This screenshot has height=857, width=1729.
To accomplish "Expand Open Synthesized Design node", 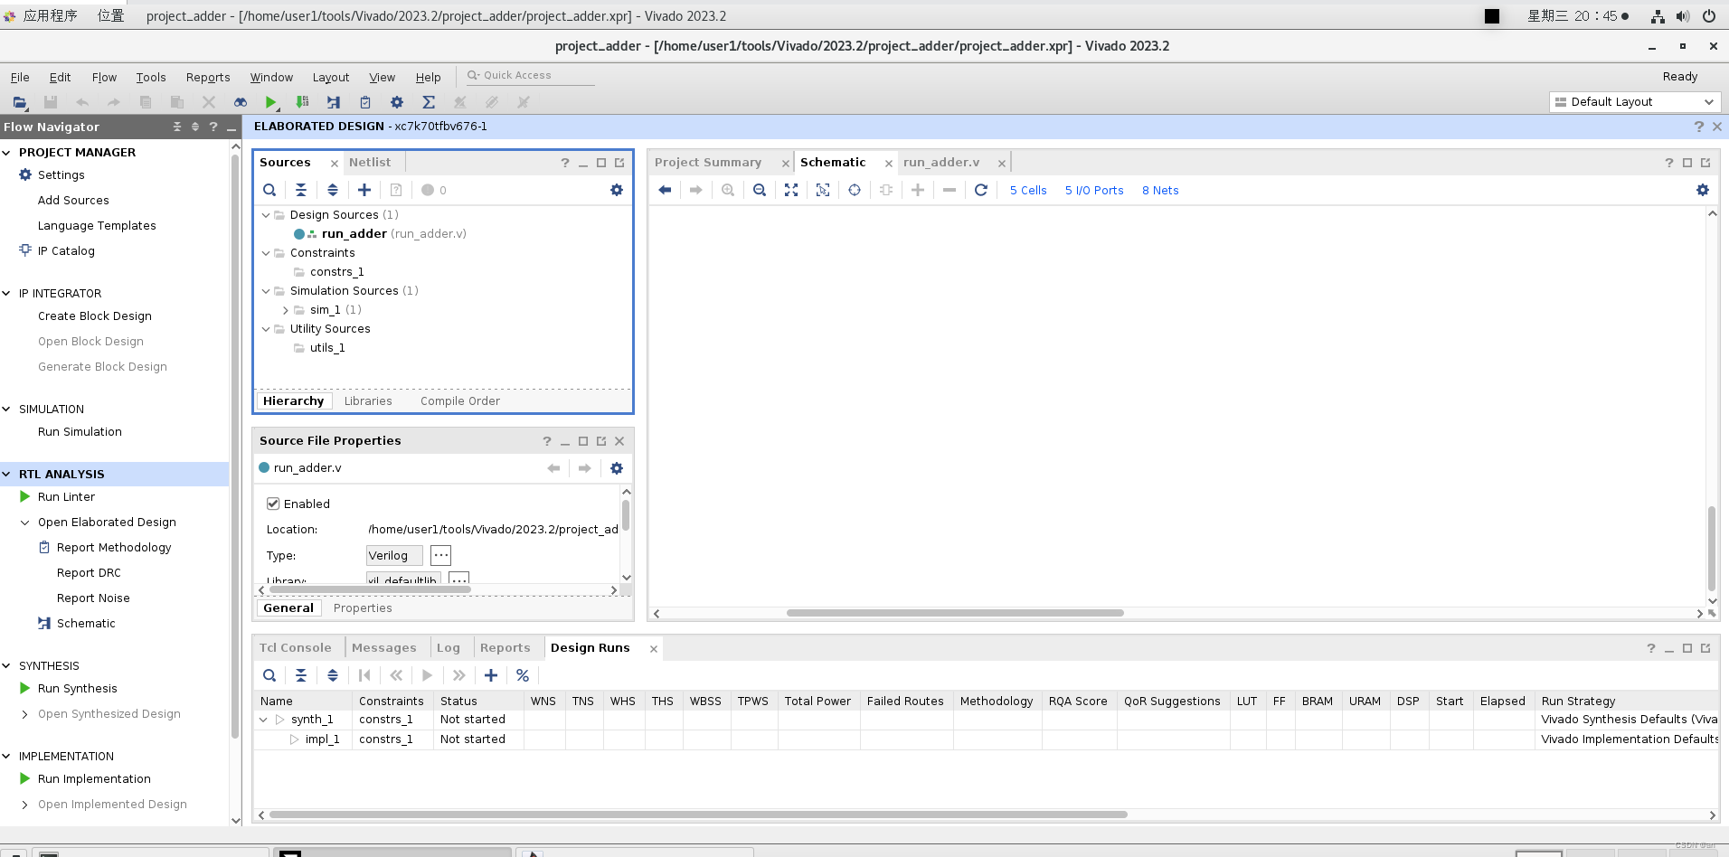I will pyautogui.click(x=25, y=714).
